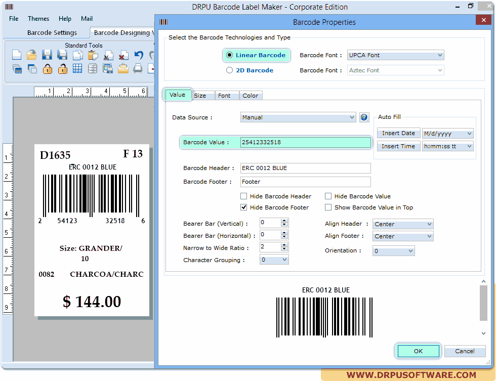Viewport: 496px width, 381px height.
Task: Switch to the Barcode Settings tab
Action: 52,32
